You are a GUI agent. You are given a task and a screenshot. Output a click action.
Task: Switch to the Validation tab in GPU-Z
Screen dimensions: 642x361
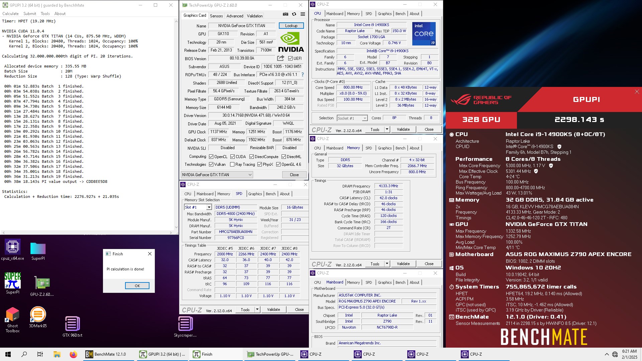pos(255,16)
